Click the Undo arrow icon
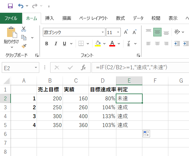Viewport: 189px width, 156px height. click(x=20, y=6)
